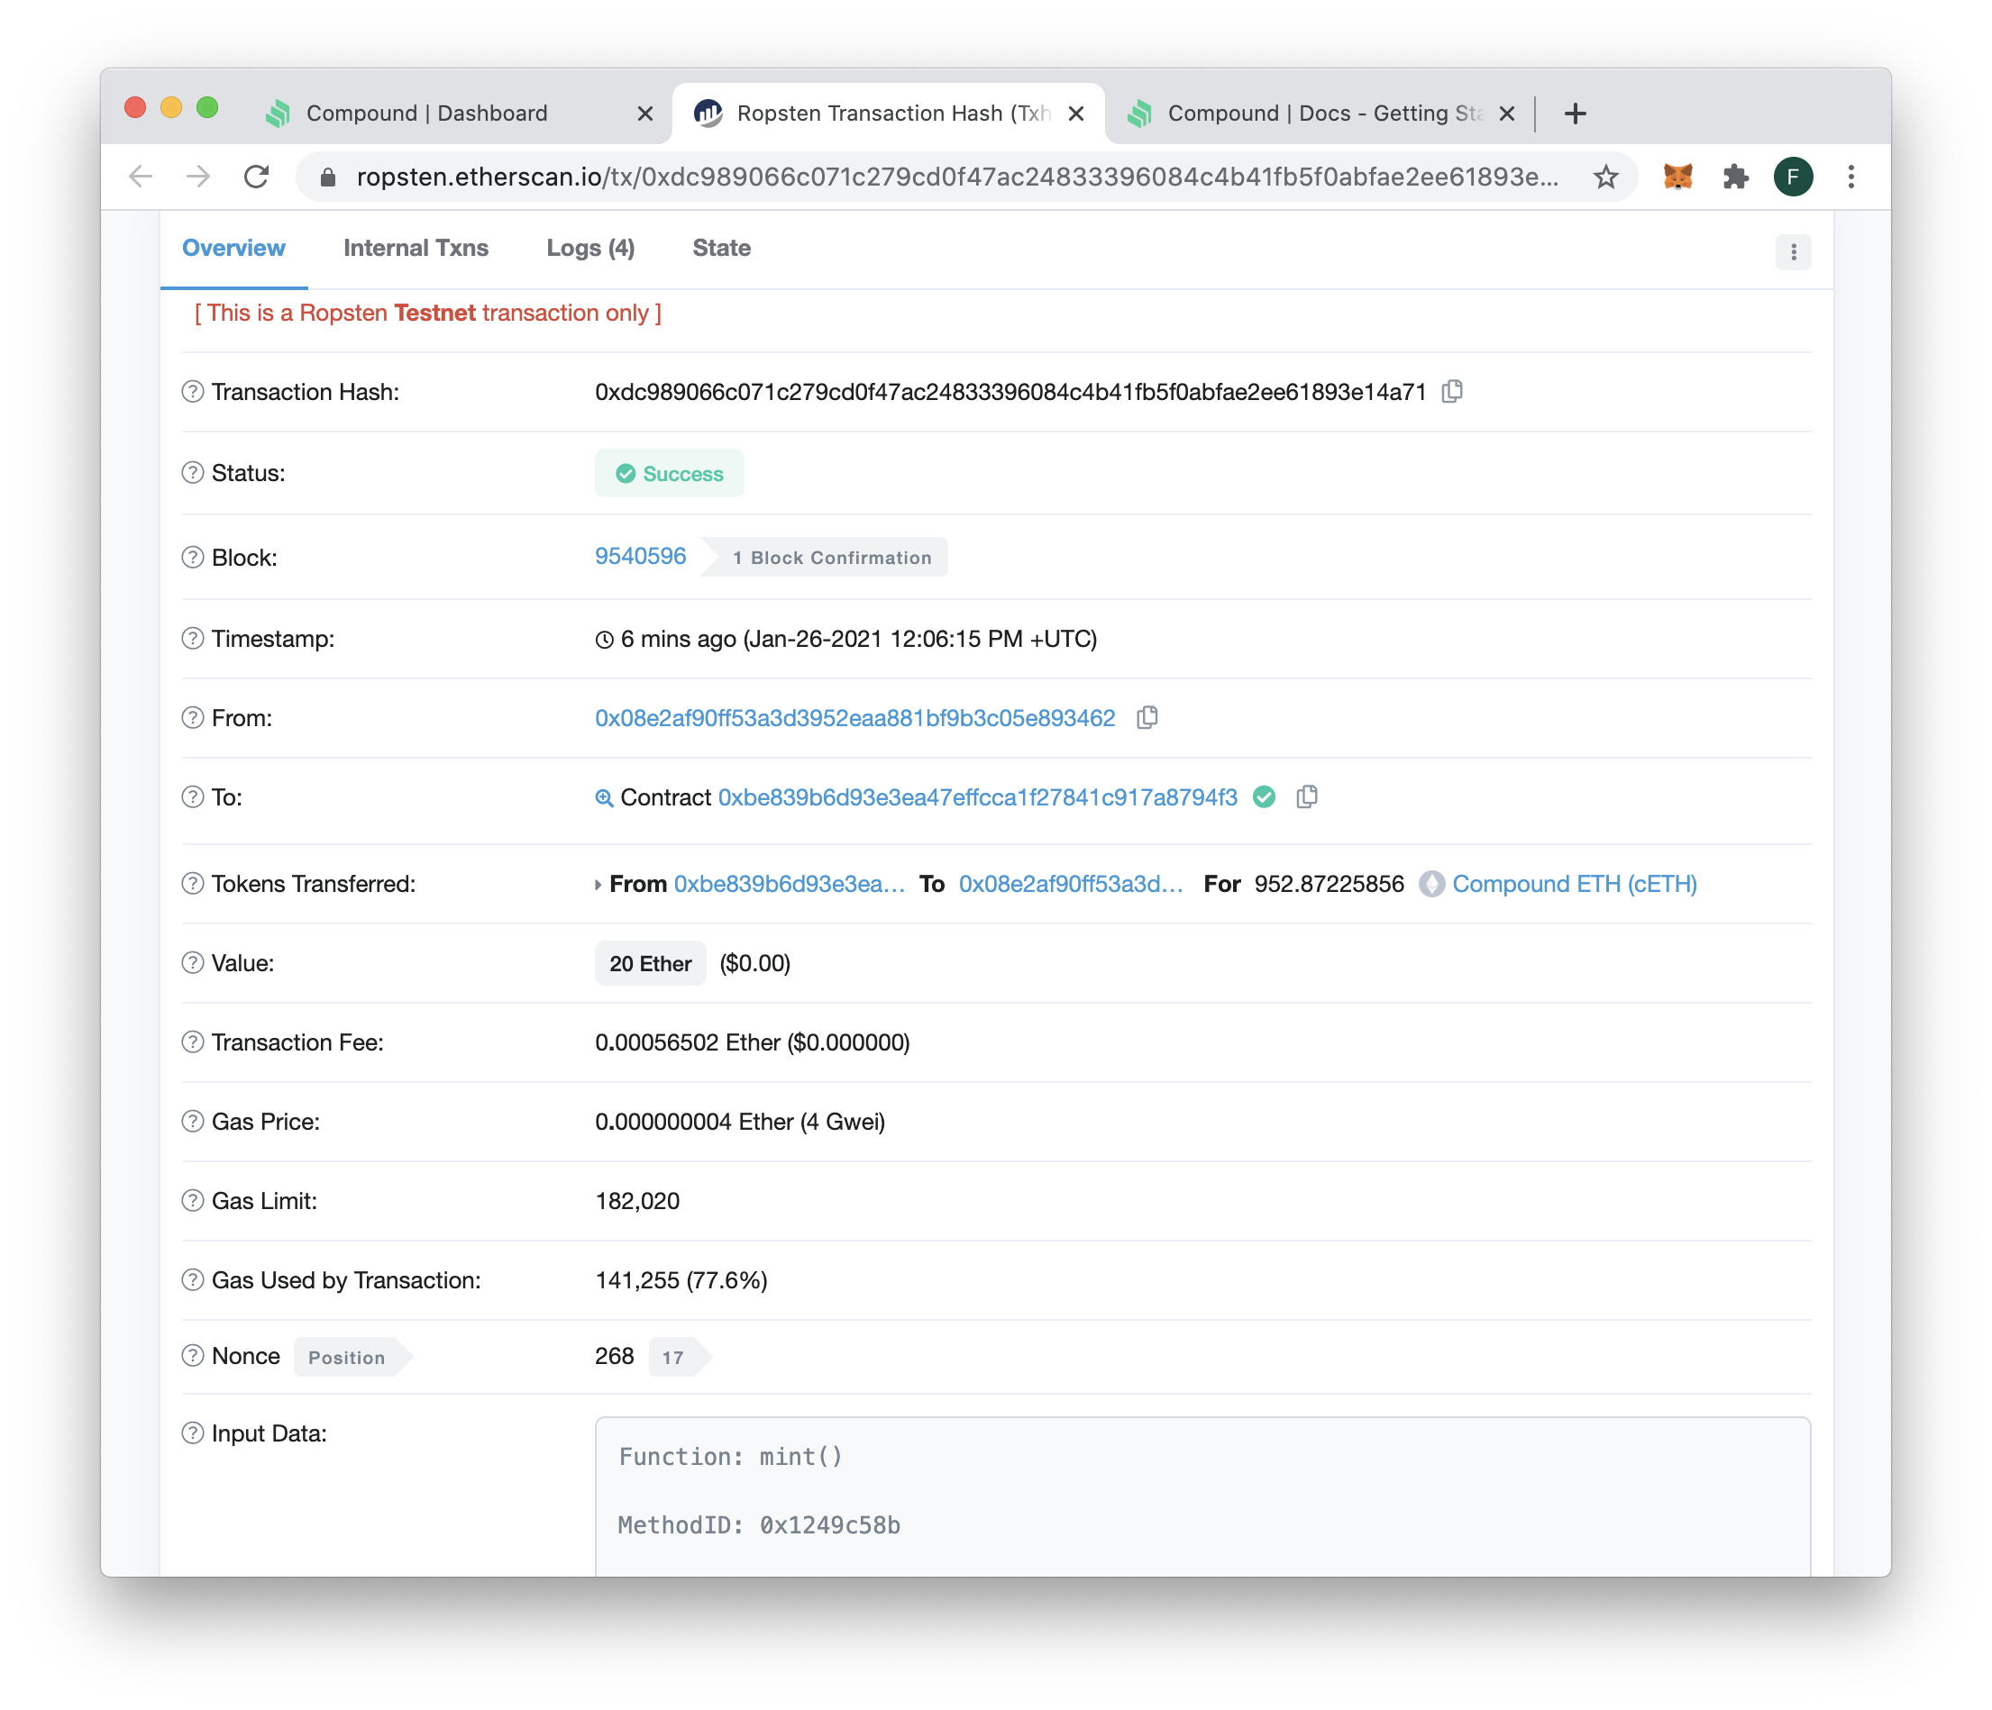Open the Chrome profile avatar F
1992x1710 pixels.
coord(1793,177)
